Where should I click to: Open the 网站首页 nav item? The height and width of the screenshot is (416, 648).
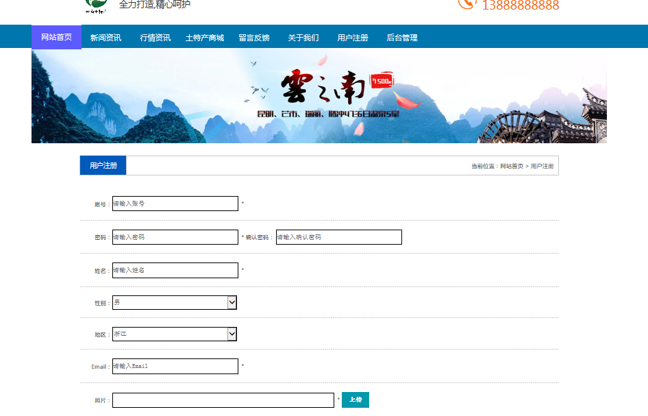(56, 37)
